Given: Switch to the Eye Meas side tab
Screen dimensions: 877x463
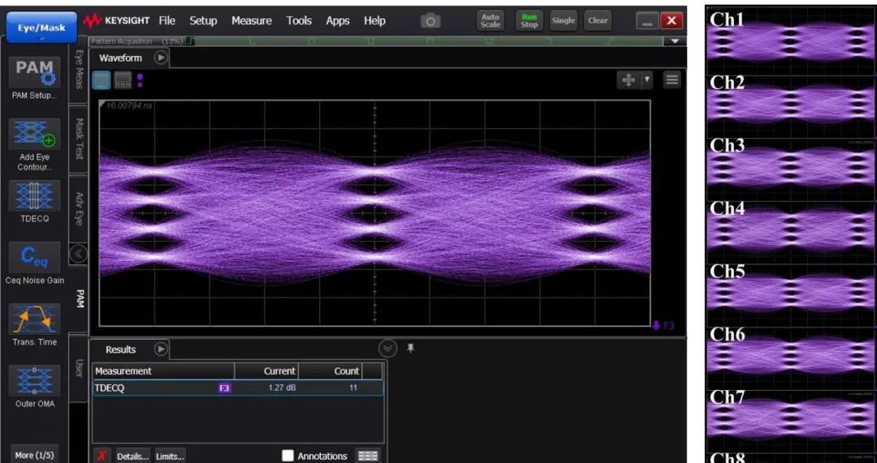Looking at the screenshot, I should point(79,69).
